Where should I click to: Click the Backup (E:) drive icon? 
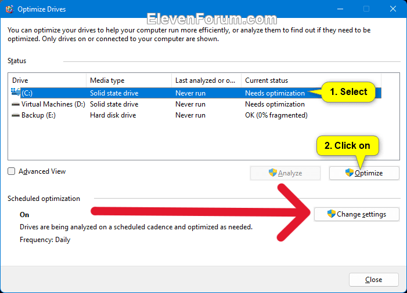[x=15, y=115]
